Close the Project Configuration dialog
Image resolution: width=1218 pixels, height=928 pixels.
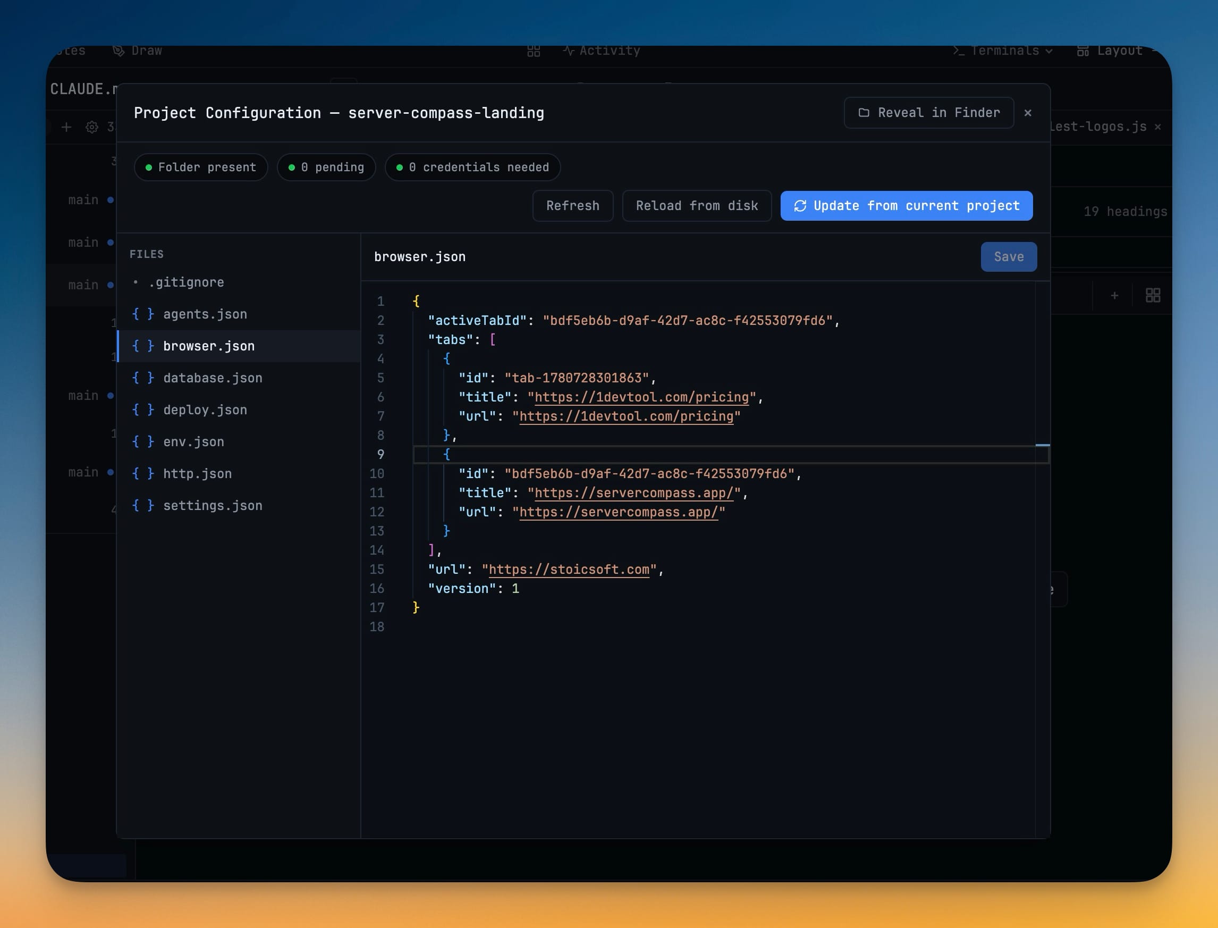pos(1028,113)
